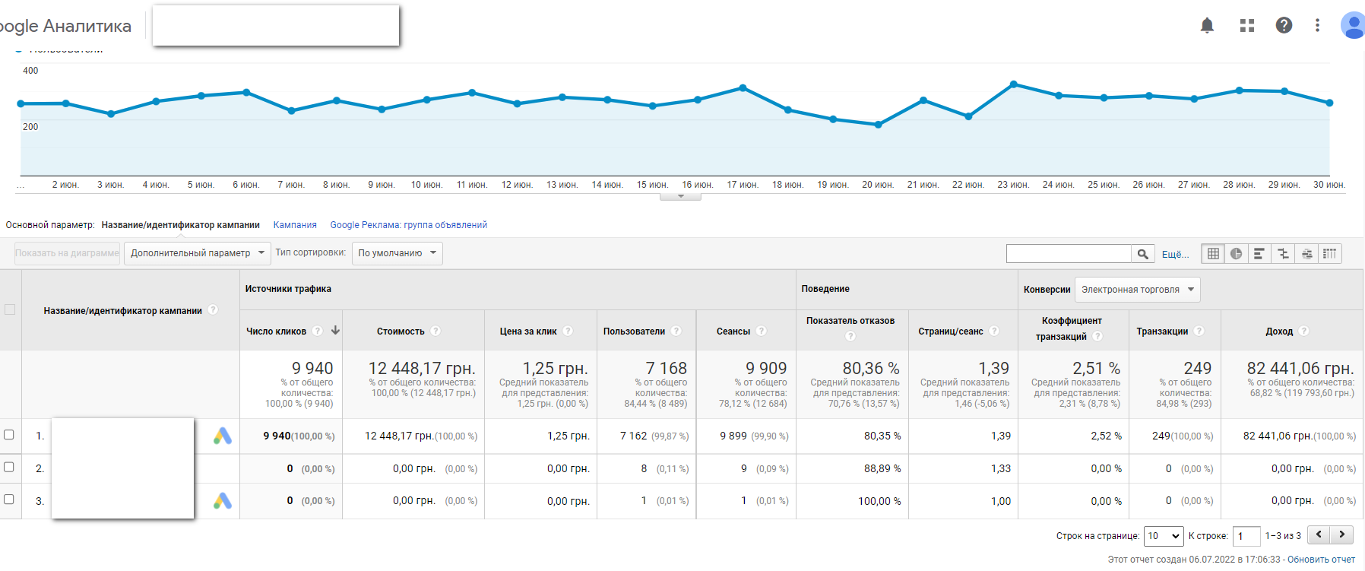
Task: Open the Google apps grid
Action: [1247, 25]
